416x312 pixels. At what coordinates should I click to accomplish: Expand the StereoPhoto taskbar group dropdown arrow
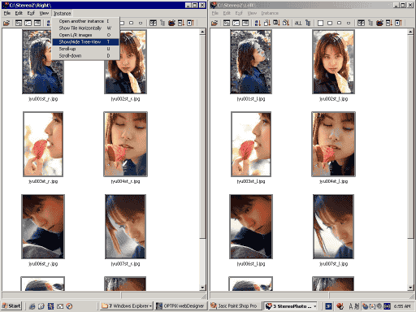[x=314, y=306]
